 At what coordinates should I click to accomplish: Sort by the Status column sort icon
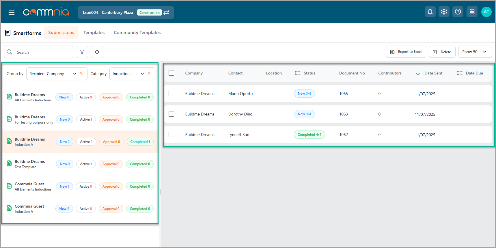[x=297, y=73]
